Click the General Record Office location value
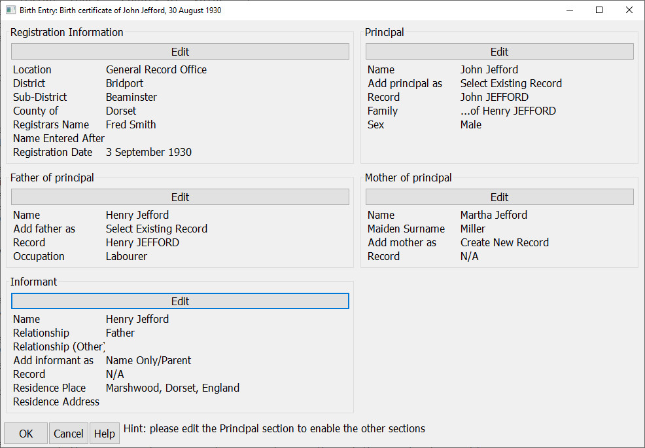Screen dimensions: 645x448 pos(156,69)
